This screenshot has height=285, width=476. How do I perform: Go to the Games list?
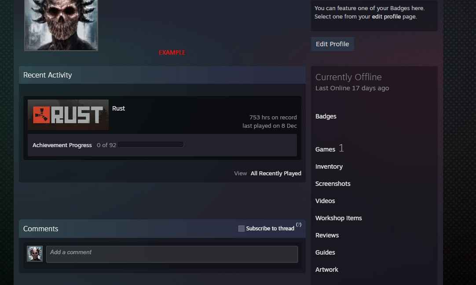(x=325, y=149)
